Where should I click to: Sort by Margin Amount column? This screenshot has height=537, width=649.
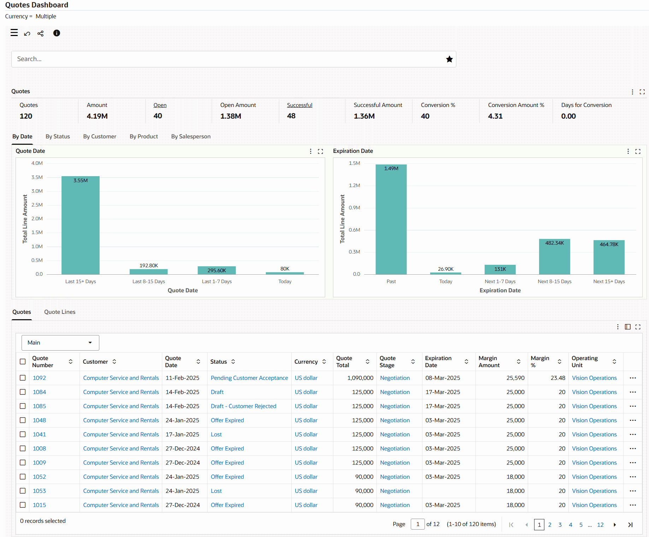pos(519,362)
